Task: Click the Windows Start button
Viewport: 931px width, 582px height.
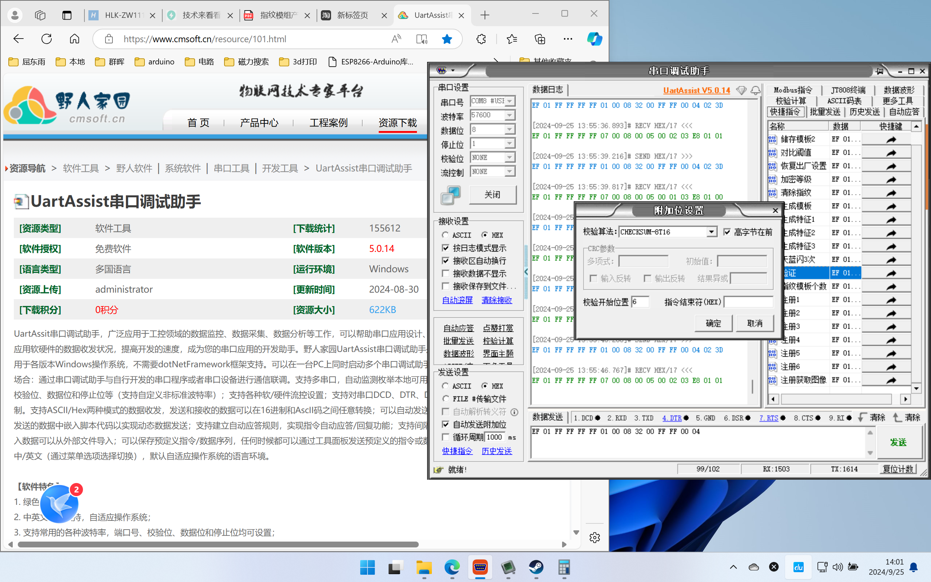Action: click(x=367, y=567)
